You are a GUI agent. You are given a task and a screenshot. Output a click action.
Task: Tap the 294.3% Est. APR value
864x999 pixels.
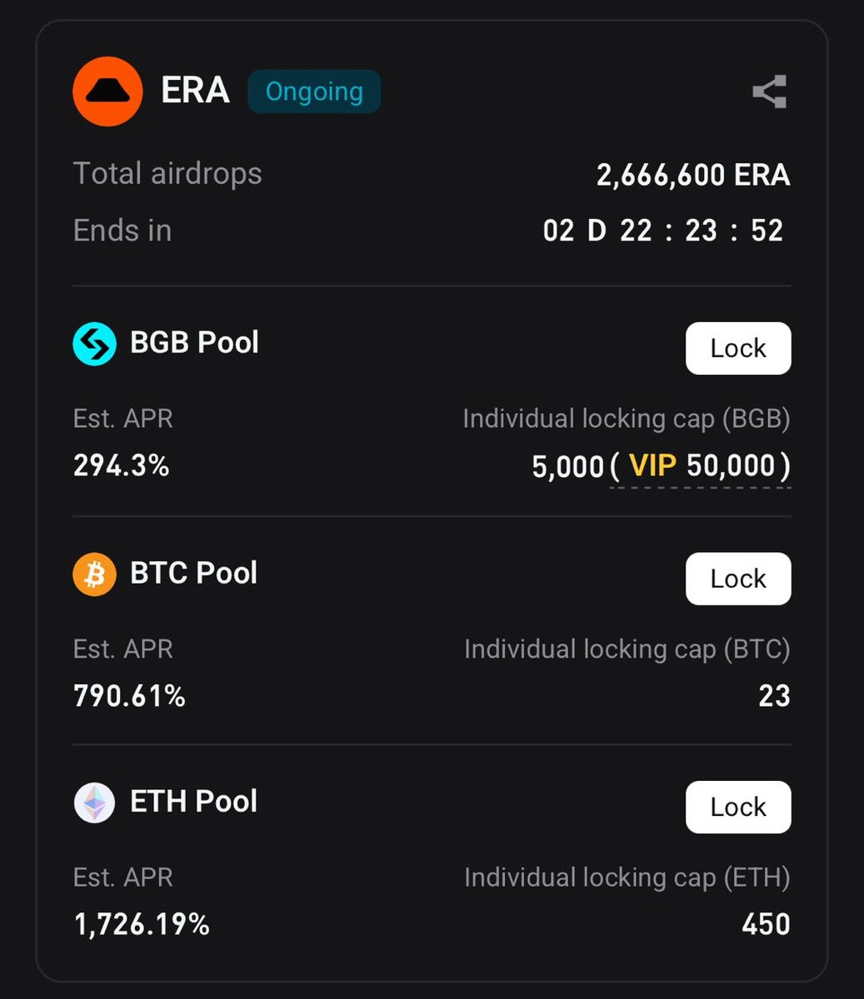[122, 465]
